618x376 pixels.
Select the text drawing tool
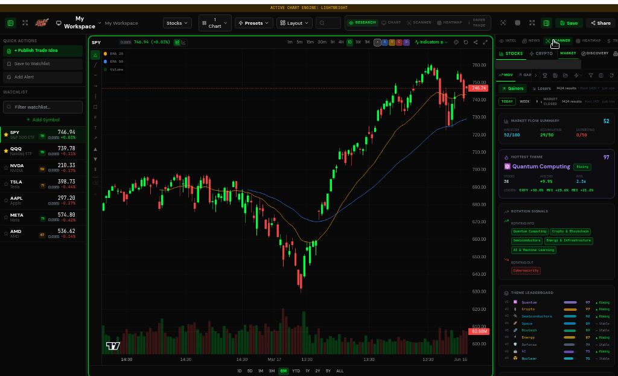coord(95,128)
